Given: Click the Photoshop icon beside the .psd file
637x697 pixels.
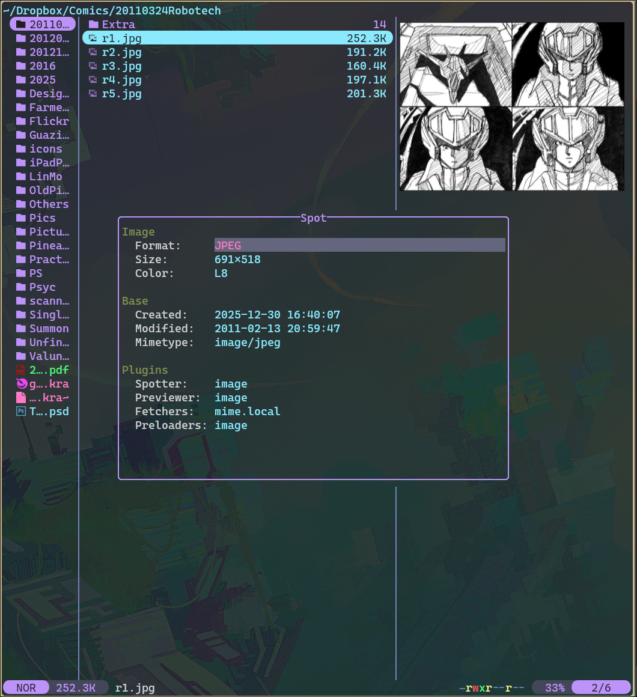Looking at the screenshot, I should [21, 412].
